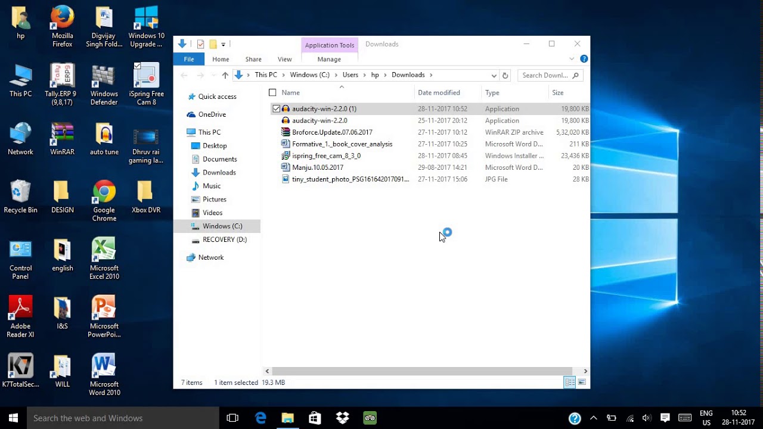
Task: Open the Tally.ERP 9 desktop icon
Action: click(62, 85)
